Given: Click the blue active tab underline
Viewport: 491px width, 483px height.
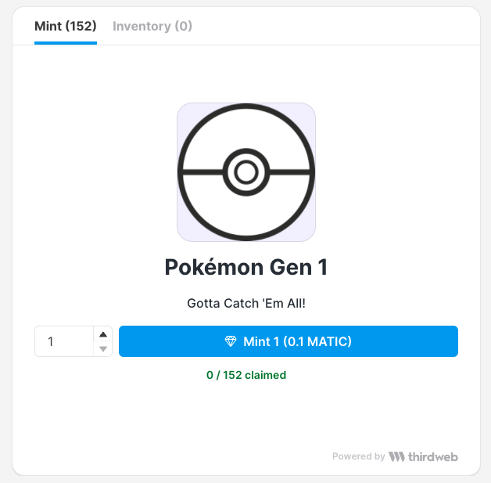Looking at the screenshot, I should [x=66, y=43].
